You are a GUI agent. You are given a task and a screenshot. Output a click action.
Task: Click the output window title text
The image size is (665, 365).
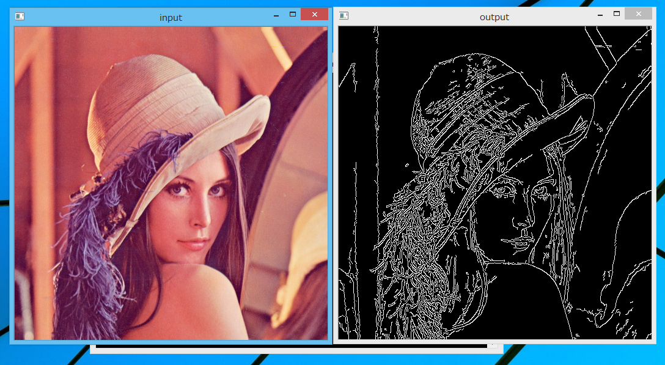point(494,17)
